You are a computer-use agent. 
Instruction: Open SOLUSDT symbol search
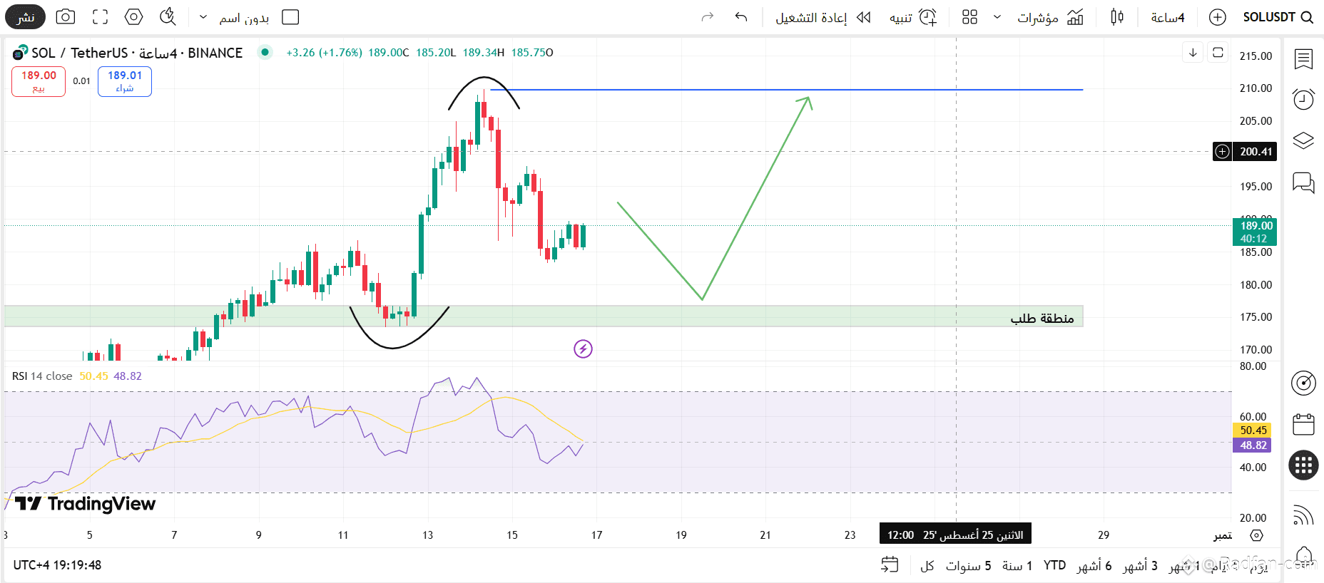(x=1278, y=17)
